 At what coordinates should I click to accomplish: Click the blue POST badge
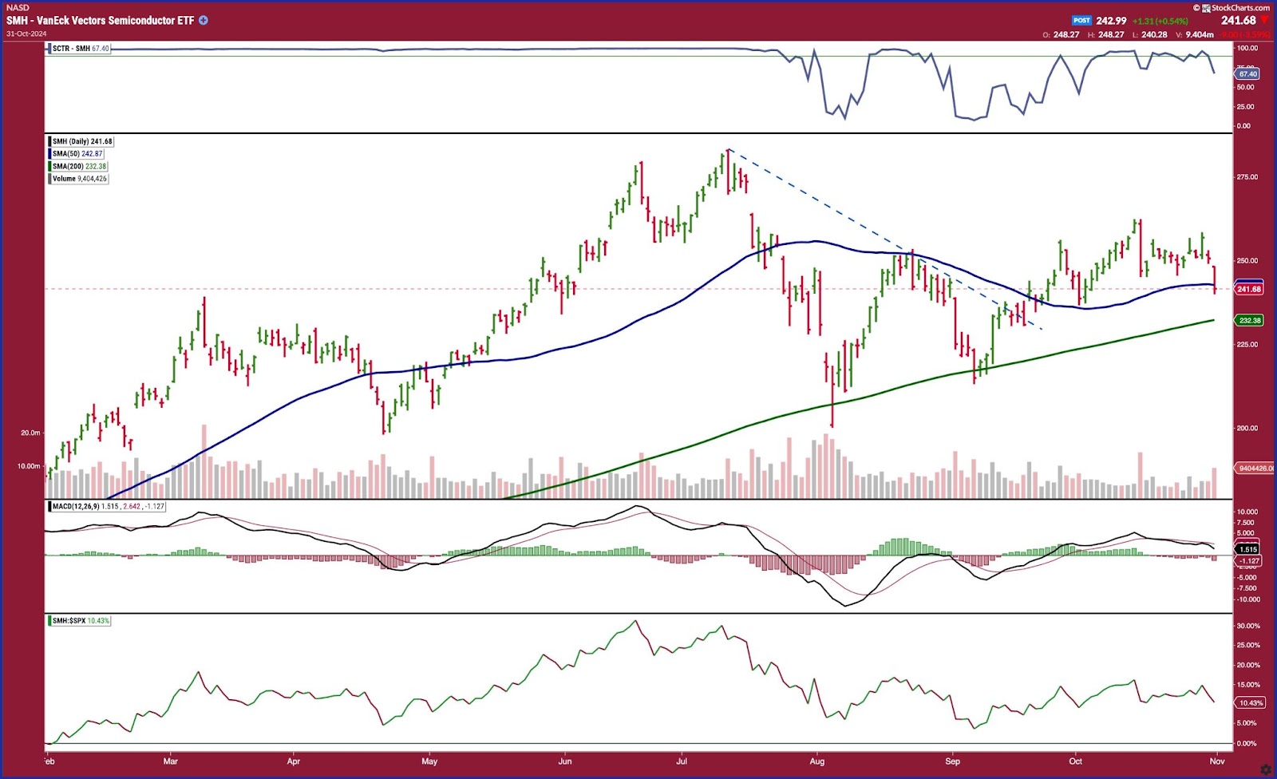(x=1081, y=21)
